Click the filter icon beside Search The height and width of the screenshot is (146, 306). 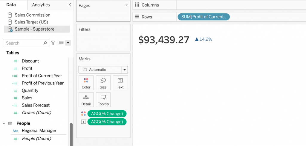[53, 43]
